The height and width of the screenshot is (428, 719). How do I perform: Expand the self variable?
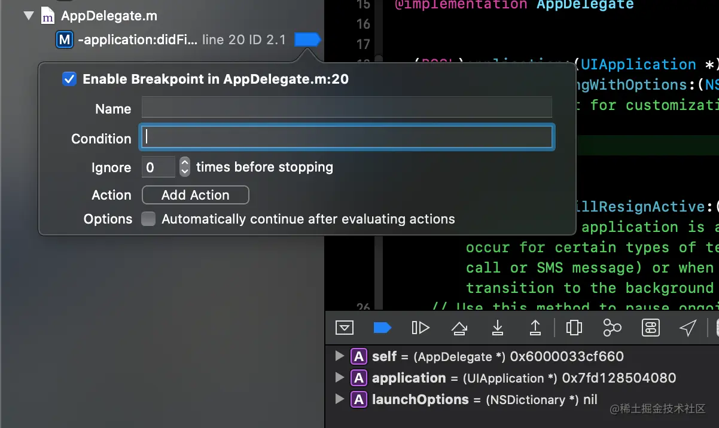(x=340, y=356)
